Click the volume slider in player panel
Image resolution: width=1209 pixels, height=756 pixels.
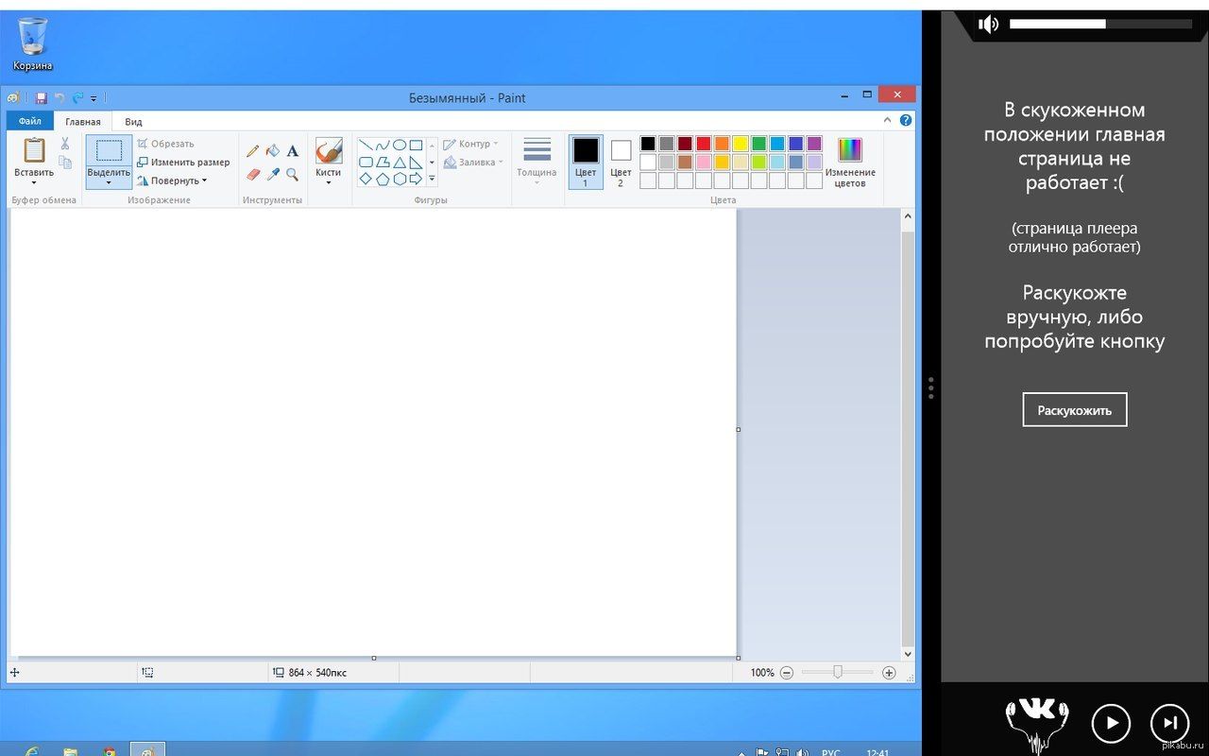[x=1101, y=24]
